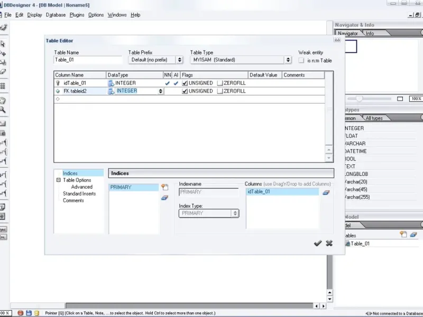Screen dimensions: 423x317
Task: Click eraser icon next to index Columns list
Action: [x=326, y=192]
